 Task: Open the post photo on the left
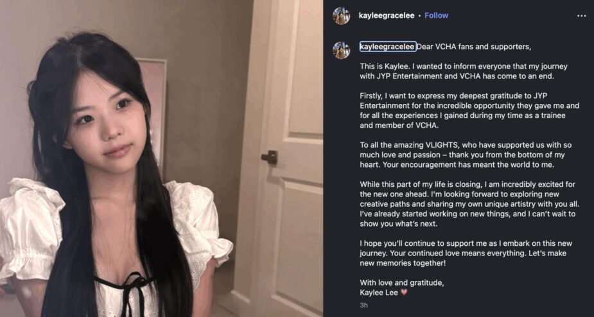pyautogui.click(x=161, y=158)
